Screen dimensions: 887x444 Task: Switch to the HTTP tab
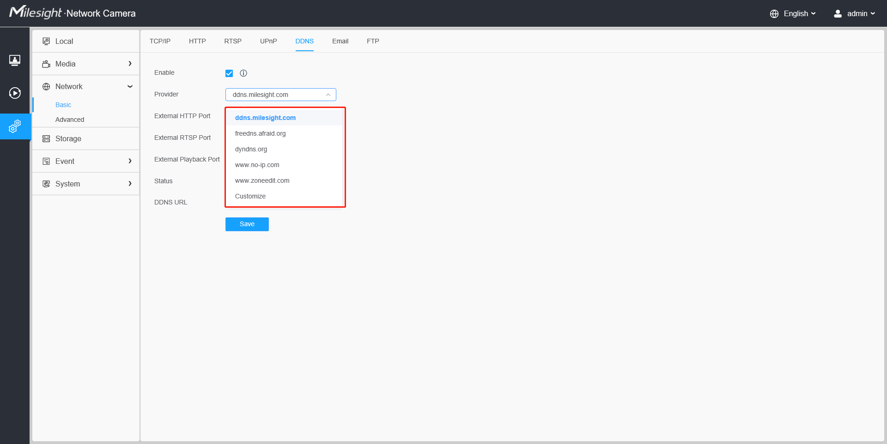click(197, 41)
